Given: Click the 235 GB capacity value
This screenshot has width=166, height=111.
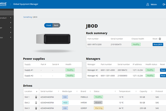Looking at the screenshot, I should pyautogui.click(x=143, y=108).
